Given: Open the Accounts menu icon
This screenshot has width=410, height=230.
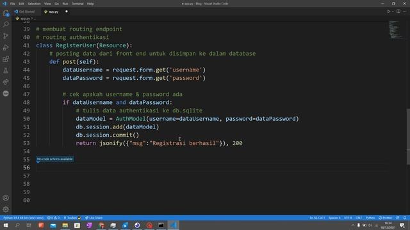Looking at the screenshot, I should [x=6, y=198].
